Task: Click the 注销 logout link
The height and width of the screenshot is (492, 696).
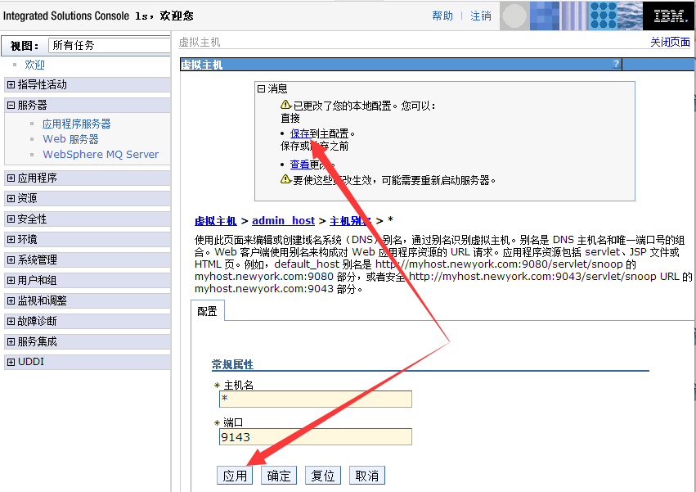Action: (x=481, y=16)
